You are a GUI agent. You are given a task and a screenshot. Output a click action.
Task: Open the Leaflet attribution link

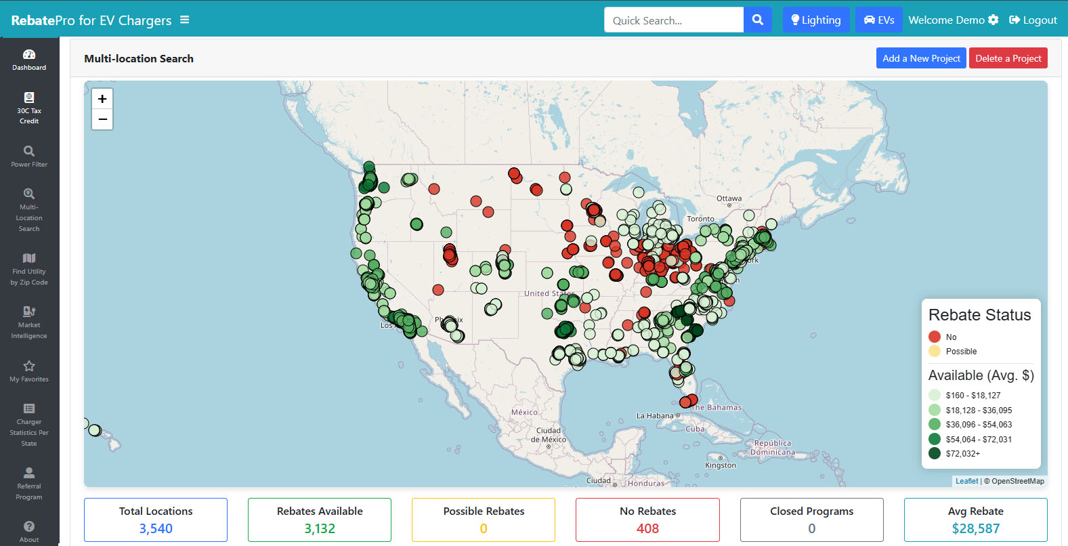[x=966, y=481]
